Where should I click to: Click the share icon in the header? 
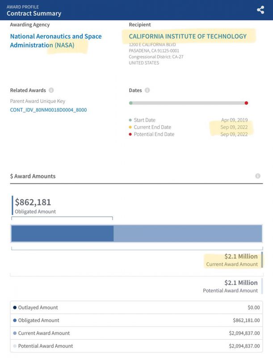(260, 10)
